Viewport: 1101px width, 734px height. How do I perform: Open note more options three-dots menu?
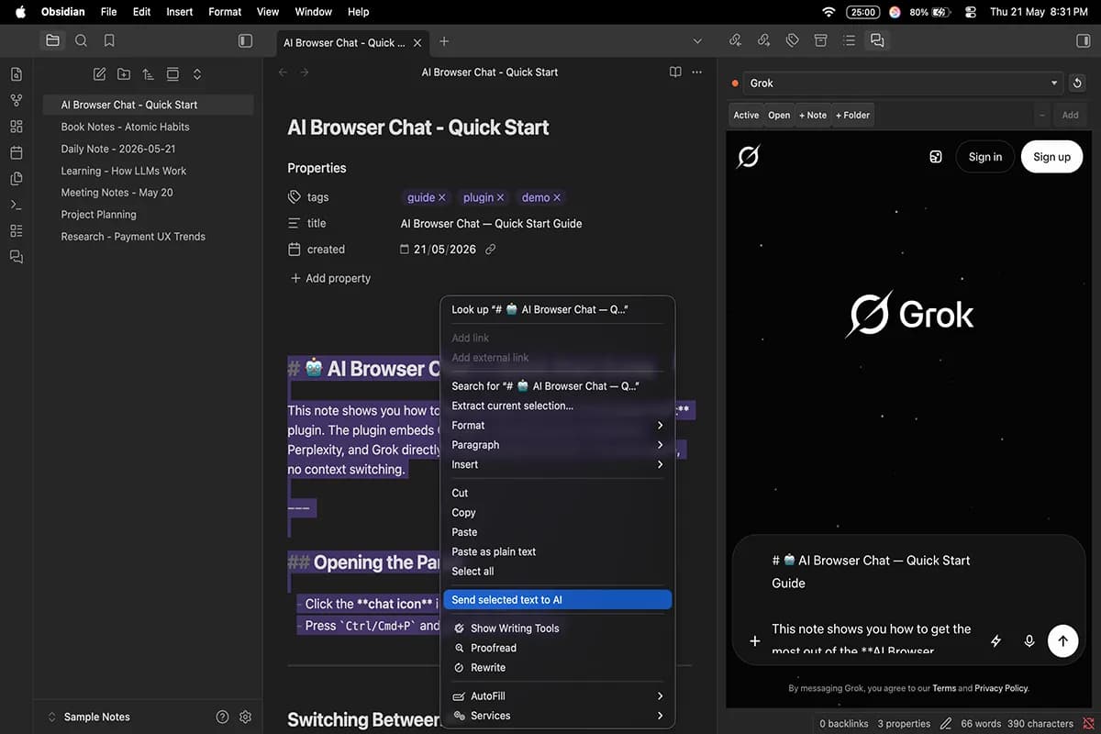(x=697, y=72)
